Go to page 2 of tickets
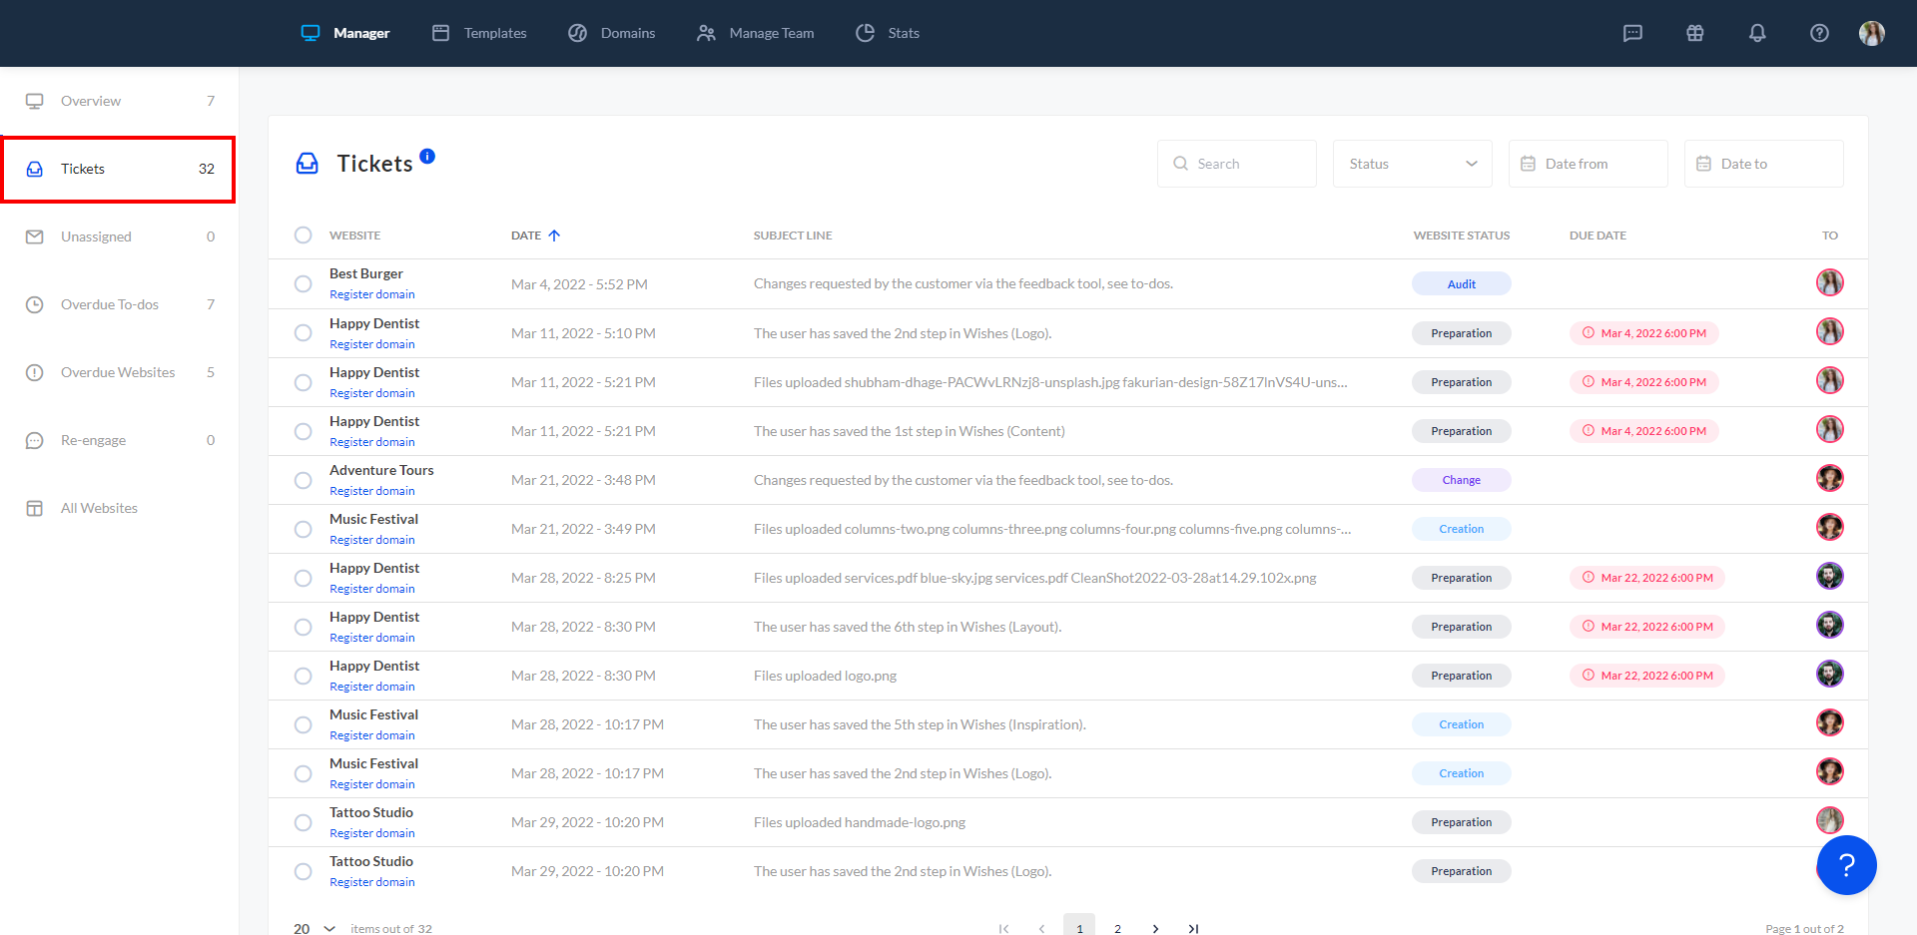1917x935 pixels. click(x=1117, y=928)
